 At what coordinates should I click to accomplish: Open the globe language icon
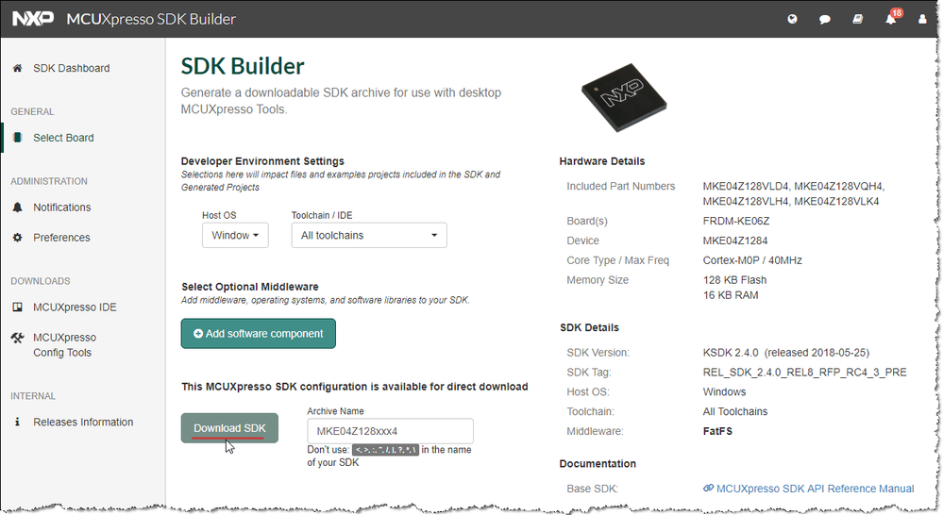pyautogui.click(x=792, y=19)
